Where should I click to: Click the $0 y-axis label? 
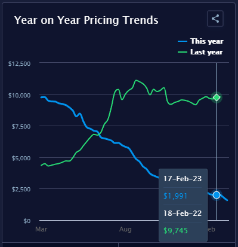[x=27, y=221]
